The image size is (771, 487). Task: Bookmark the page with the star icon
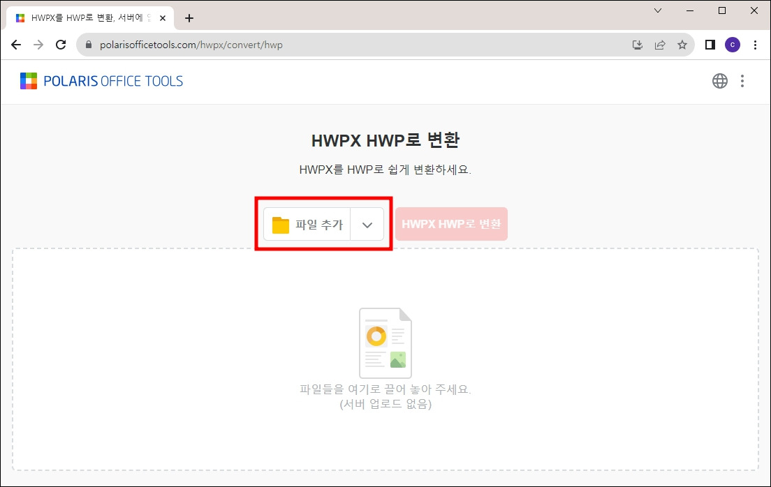point(683,44)
